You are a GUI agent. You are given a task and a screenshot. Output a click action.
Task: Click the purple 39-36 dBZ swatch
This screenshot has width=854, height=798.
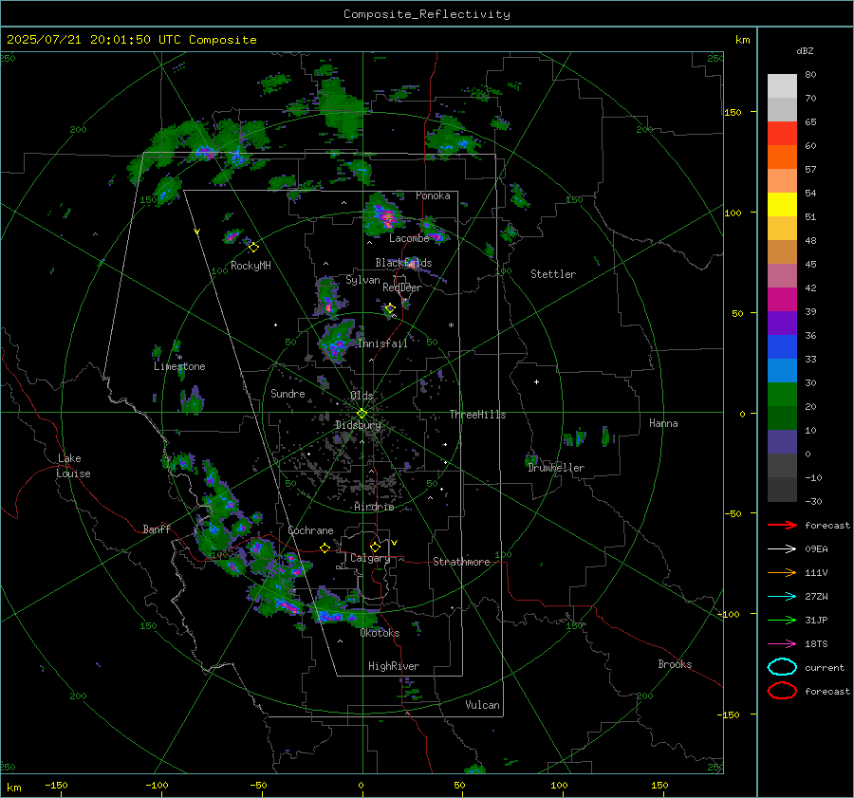782,324
